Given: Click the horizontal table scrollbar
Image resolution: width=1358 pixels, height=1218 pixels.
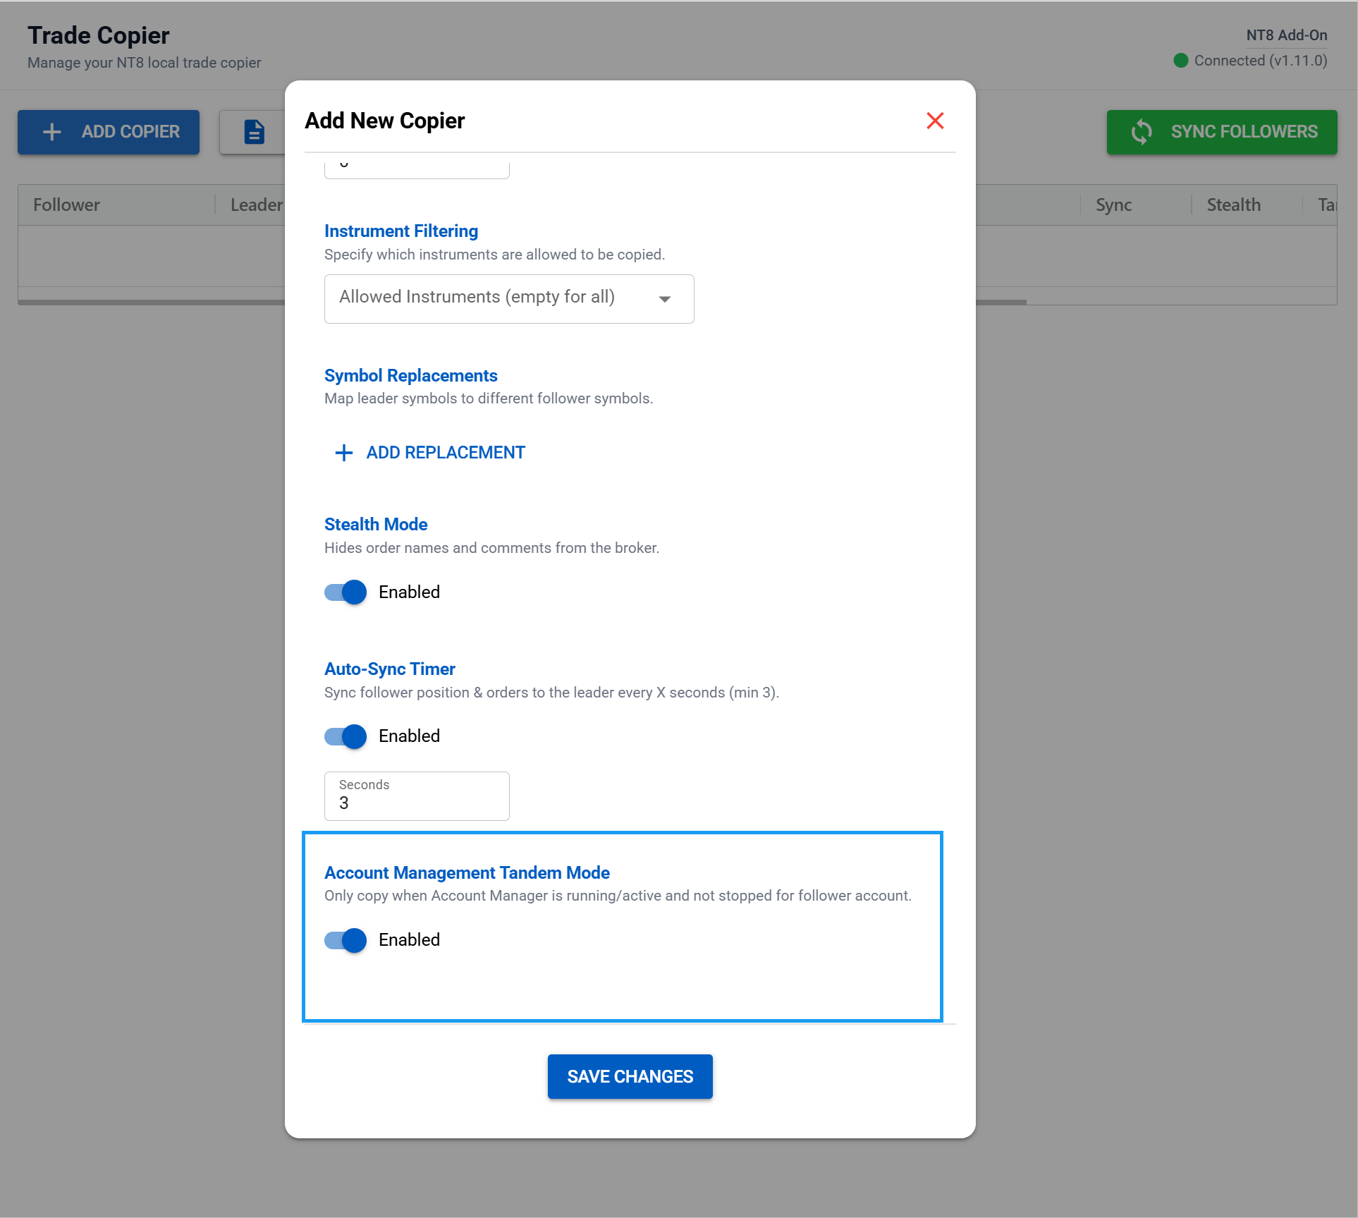Looking at the screenshot, I should tap(152, 303).
